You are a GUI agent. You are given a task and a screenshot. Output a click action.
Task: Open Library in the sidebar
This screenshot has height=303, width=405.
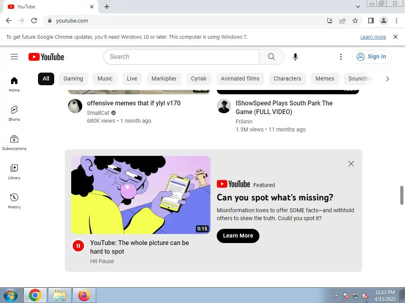14,172
